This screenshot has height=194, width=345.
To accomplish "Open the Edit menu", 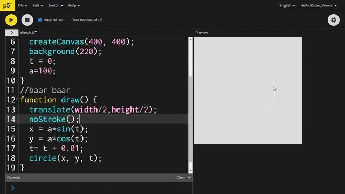I will point(38,5).
